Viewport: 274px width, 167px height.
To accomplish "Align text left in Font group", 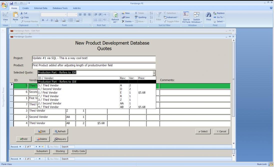I will (80, 15).
